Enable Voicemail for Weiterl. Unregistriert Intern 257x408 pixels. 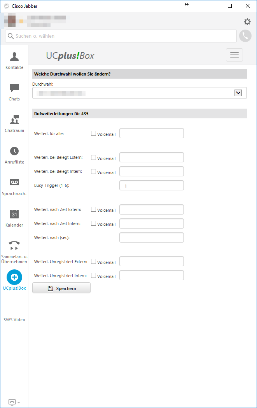click(x=94, y=275)
